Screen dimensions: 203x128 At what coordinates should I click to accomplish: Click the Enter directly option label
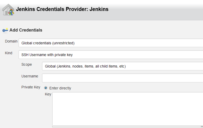60,88
